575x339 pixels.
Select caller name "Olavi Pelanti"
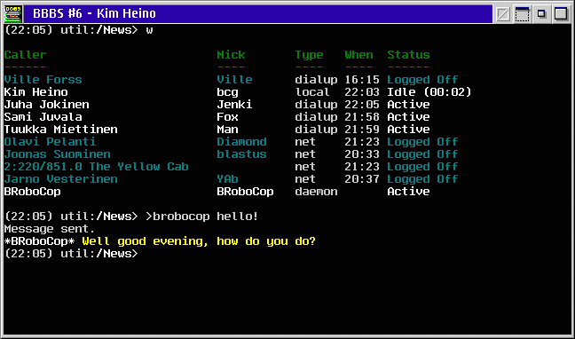click(51, 142)
